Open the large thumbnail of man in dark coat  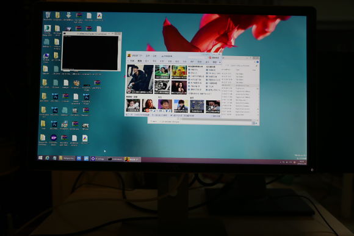[140, 79]
